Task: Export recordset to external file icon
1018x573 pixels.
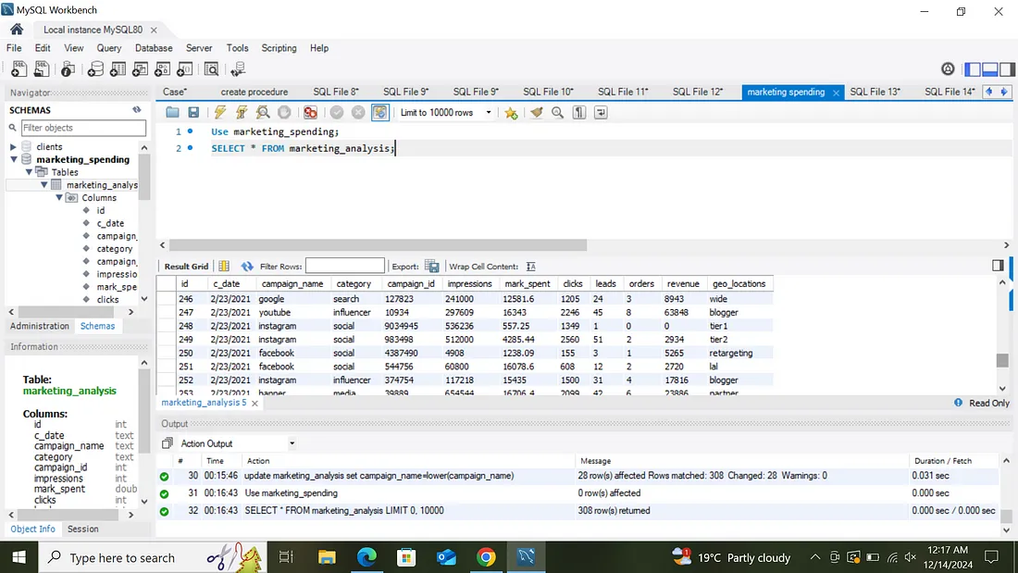Action: 432,267
